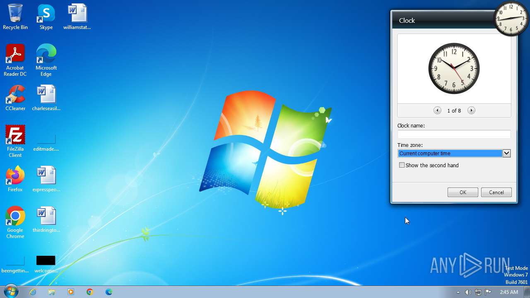
Task: Click the volume speaker tray icon
Action: [x=468, y=292]
